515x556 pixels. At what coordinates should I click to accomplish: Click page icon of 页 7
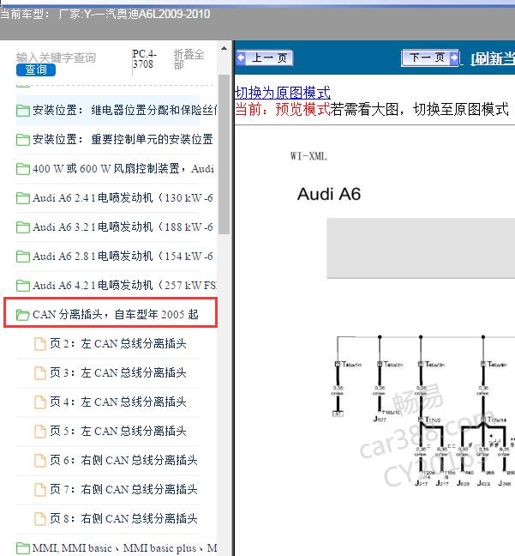(40, 489)
